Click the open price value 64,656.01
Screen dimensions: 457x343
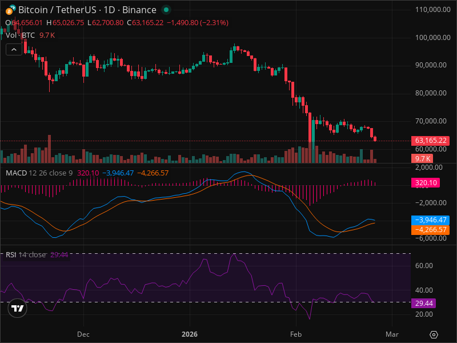click(27, 23)
